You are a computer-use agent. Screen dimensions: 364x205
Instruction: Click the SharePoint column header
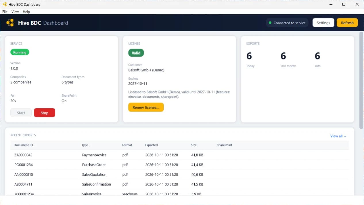(224, 145)
